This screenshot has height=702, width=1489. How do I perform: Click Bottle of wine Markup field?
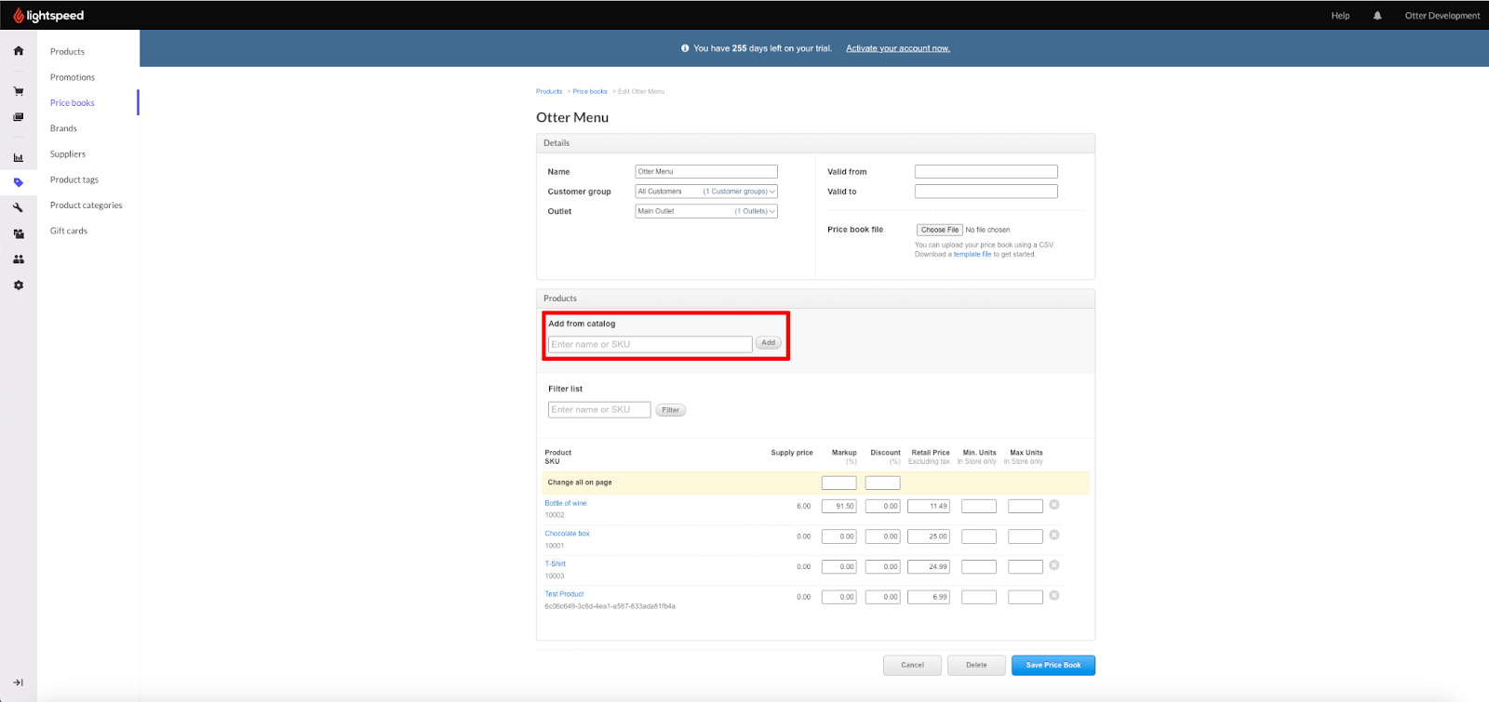pyautogui.click(x=838, y=507)
